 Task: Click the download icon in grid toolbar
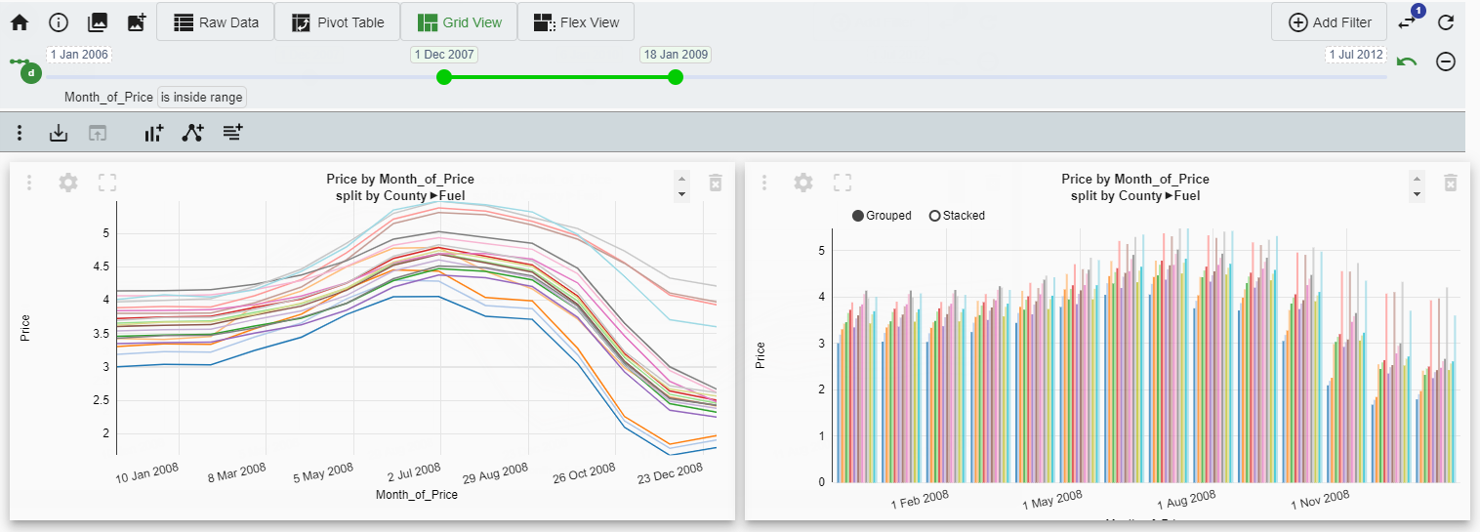pos(59,133)
